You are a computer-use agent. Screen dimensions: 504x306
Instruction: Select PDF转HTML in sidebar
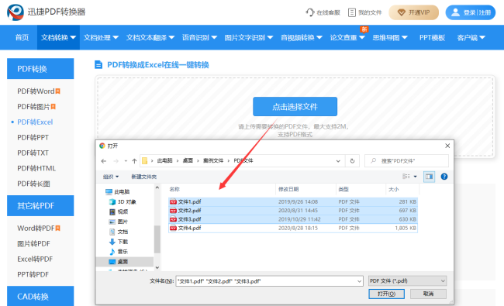(36, 168)
